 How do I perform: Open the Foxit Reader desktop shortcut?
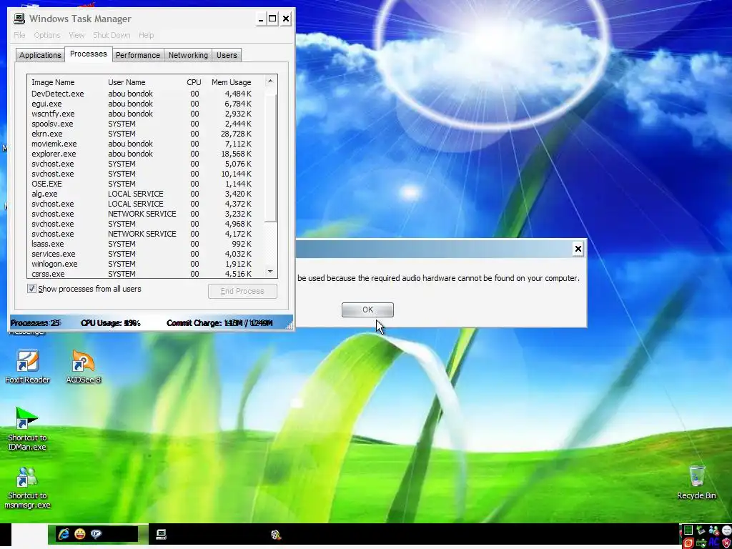point(27,367)
